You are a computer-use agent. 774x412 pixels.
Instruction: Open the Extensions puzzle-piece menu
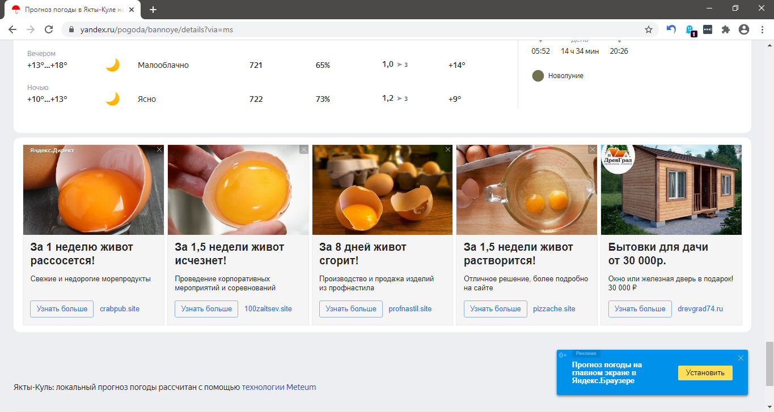tap(725, 29)
